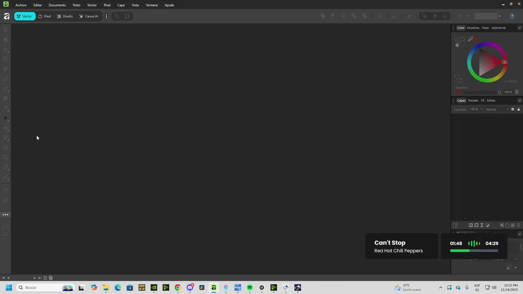Adjust the color Opacidad slider handle
Screen dimensions: 523x294
499,92
